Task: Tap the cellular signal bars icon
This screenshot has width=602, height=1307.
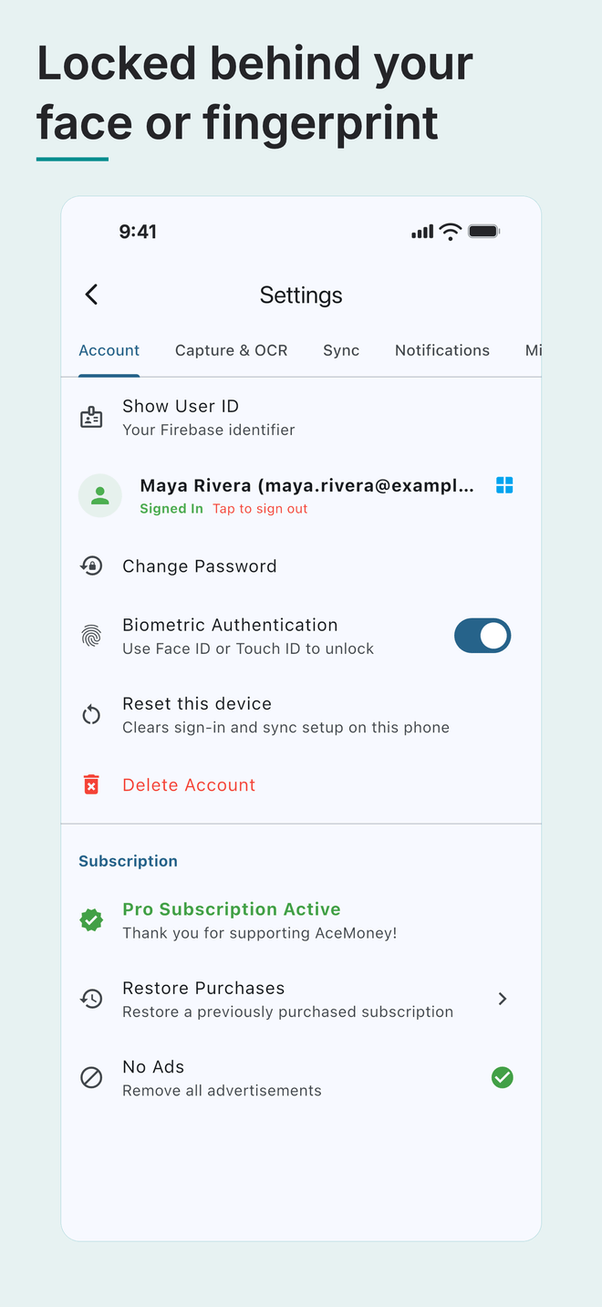Action: [x=422, y=233]
